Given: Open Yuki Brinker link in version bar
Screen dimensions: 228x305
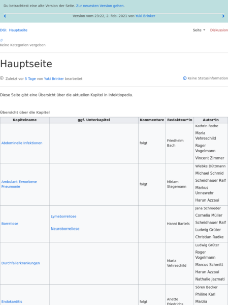Looking at the screenshot, I should coord(145,16).
